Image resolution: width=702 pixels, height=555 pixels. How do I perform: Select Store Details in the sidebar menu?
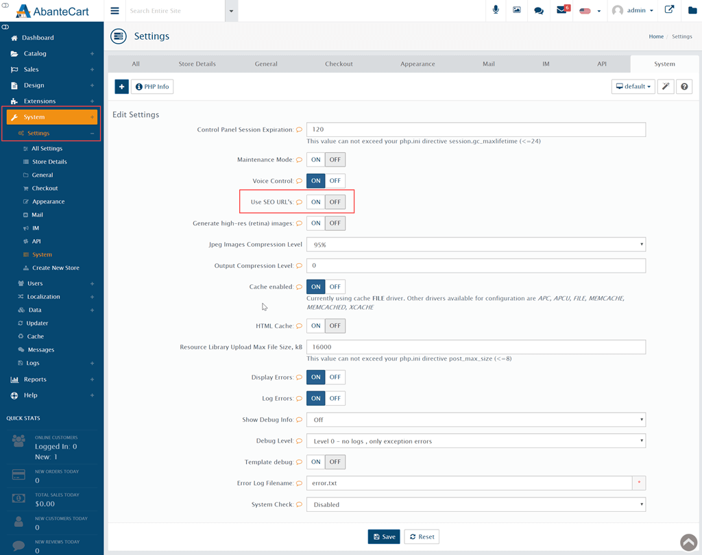pos(49,162)
